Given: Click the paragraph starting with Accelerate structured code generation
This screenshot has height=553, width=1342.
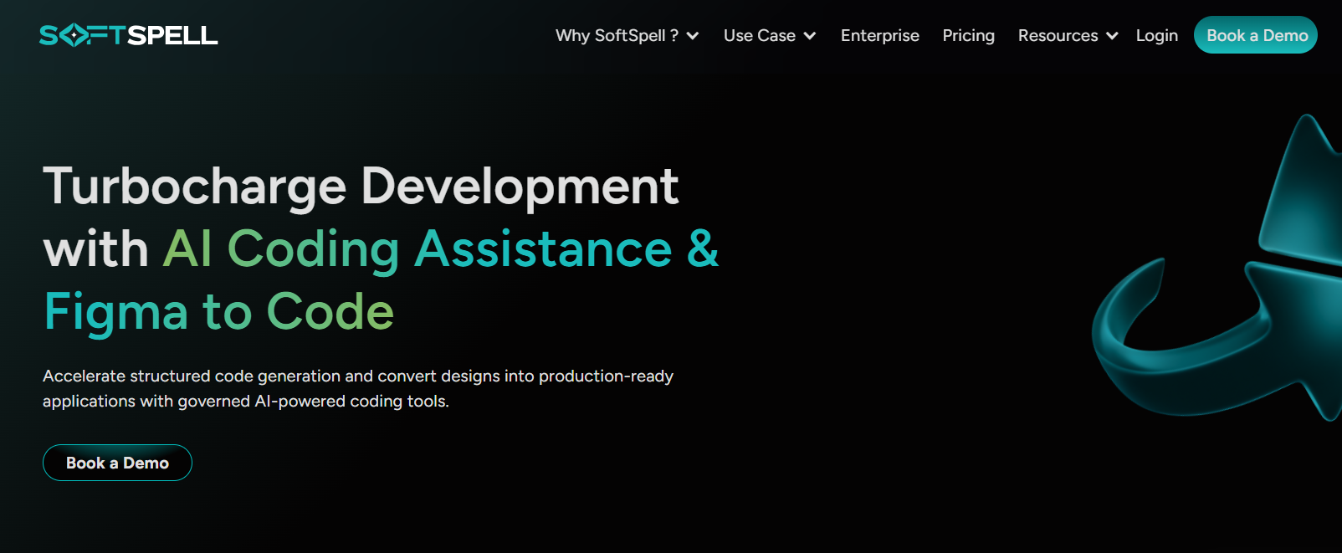Looking at the screenshot, I should click(x=358, y=388).
